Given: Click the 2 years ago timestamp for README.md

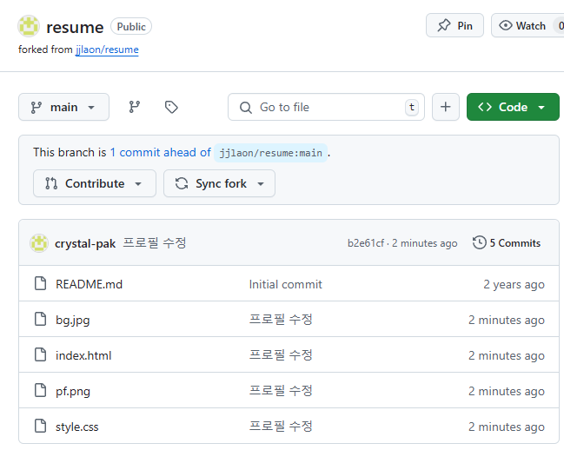Looking at the screenshot, I should tap(514, 285).
